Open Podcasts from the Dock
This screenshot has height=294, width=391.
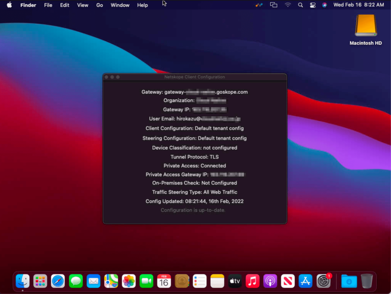pyautogui.click(x=270, y=281)
